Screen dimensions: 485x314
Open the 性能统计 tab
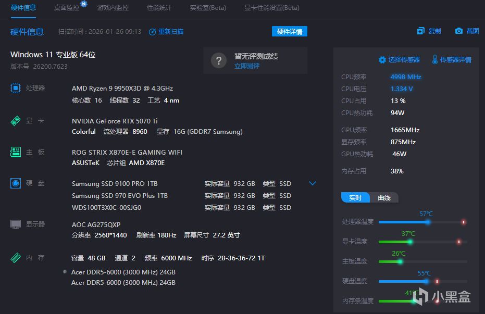159,7
